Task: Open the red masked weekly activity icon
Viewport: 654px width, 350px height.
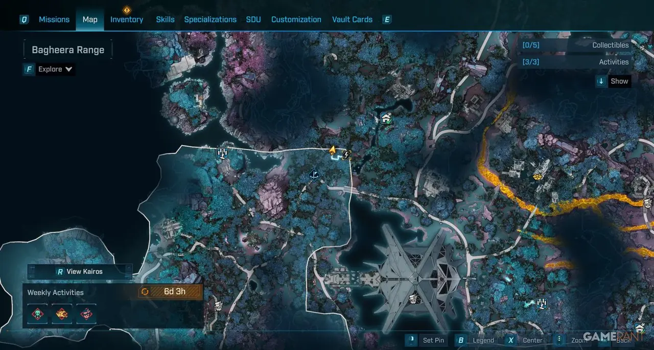Action: (86, 313)
